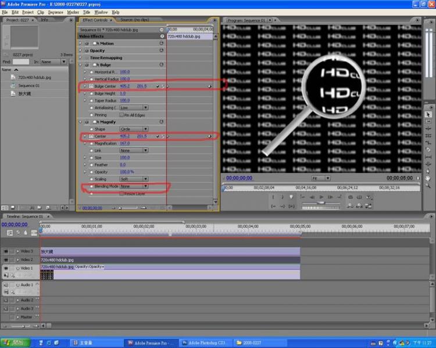Select the Hand tool in Tools panel

(428, 177)
